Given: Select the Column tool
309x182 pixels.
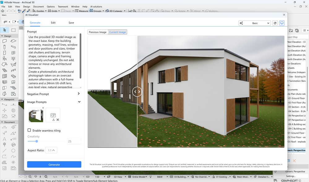Looking at the screenshot, I should point(5,47).
